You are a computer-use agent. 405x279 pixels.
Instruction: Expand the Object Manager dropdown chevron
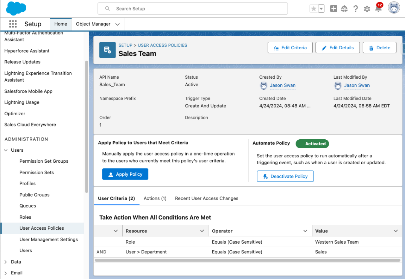click(117, 24)
